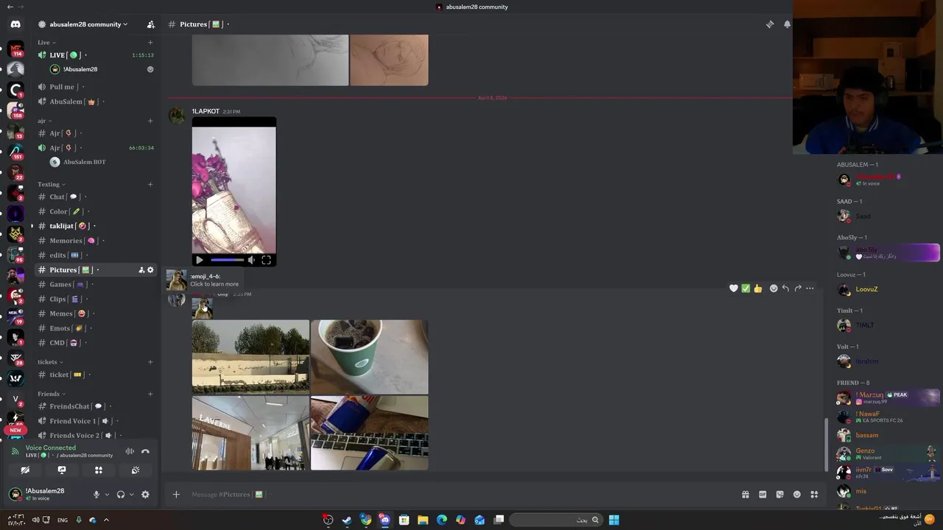Add channel to Live category
Viewport: 943px width, 530px height.
click(150, 43)
